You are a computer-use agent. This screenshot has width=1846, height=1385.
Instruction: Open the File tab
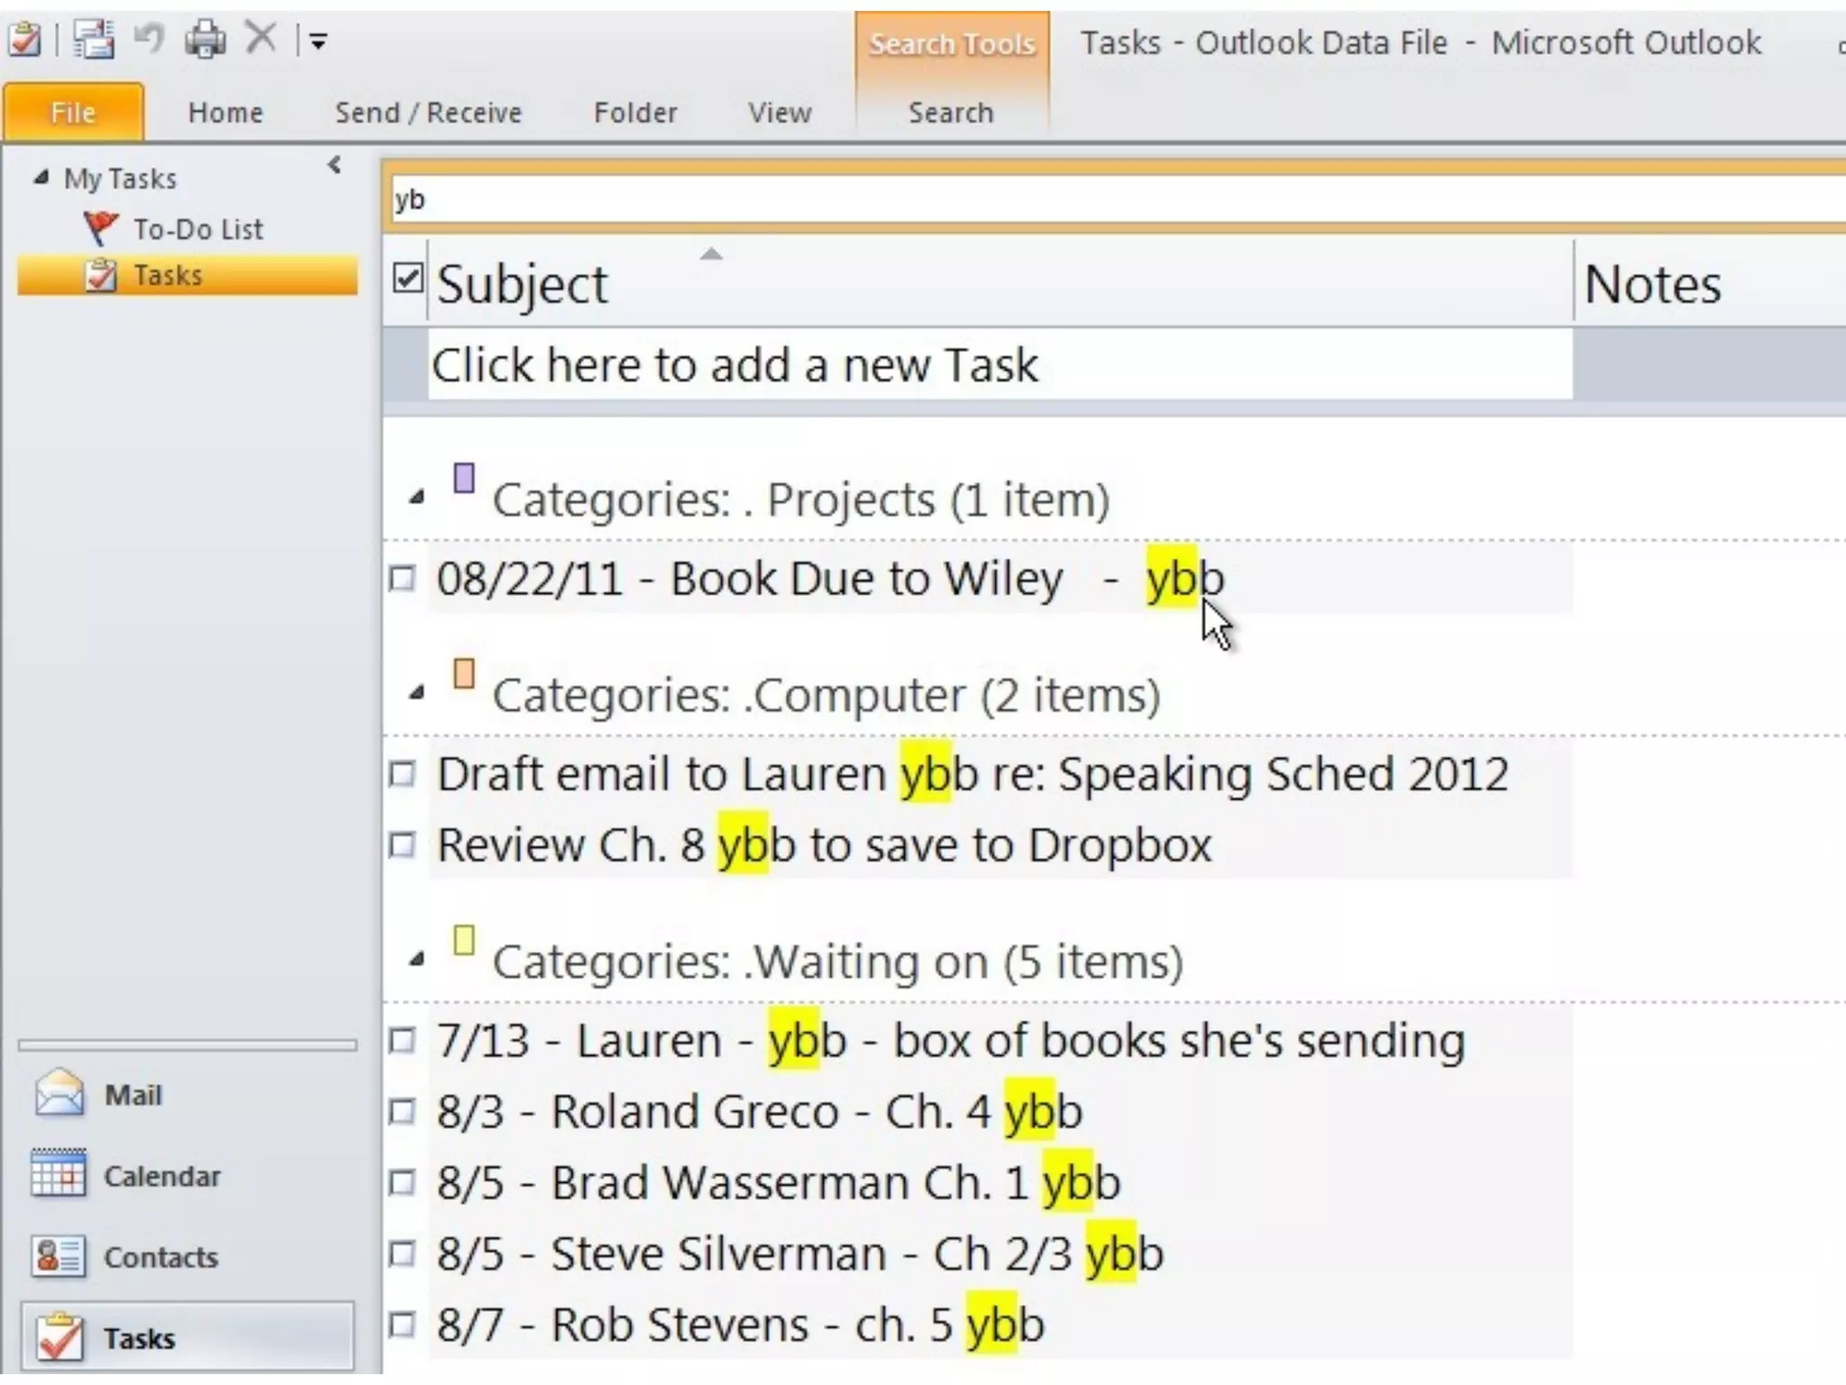(73, 113)
